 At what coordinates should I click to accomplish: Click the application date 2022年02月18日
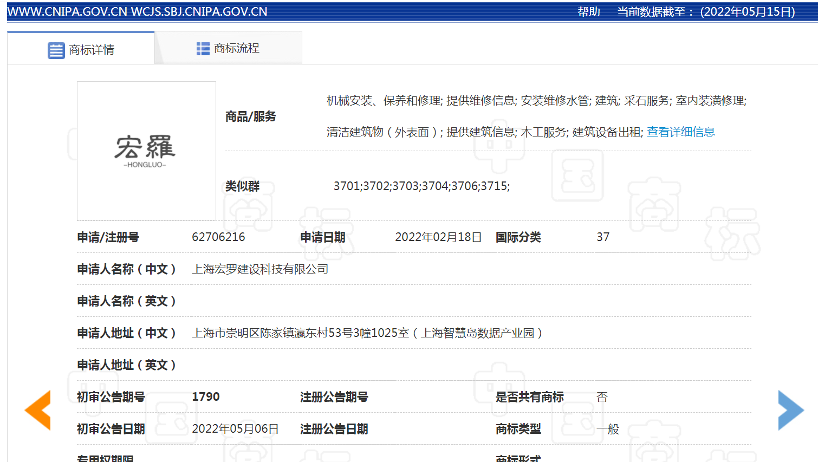pyautogui.click(x=438, y=237)
